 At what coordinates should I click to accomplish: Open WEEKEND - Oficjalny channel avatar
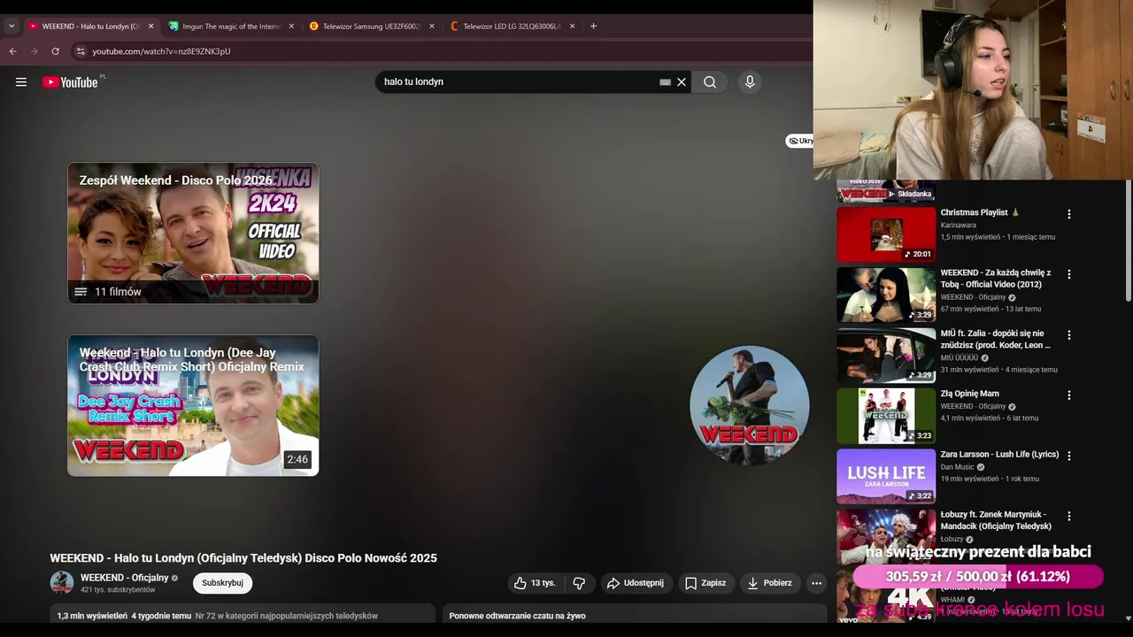[62, 582]
